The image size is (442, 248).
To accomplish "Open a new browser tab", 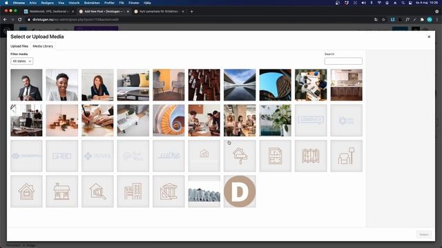I will [192, 12].
